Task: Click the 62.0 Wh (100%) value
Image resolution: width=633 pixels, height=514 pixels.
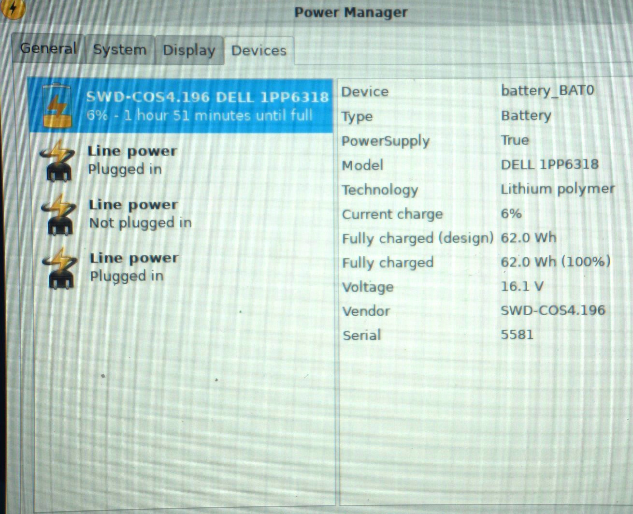Action: tap(556, 262)
